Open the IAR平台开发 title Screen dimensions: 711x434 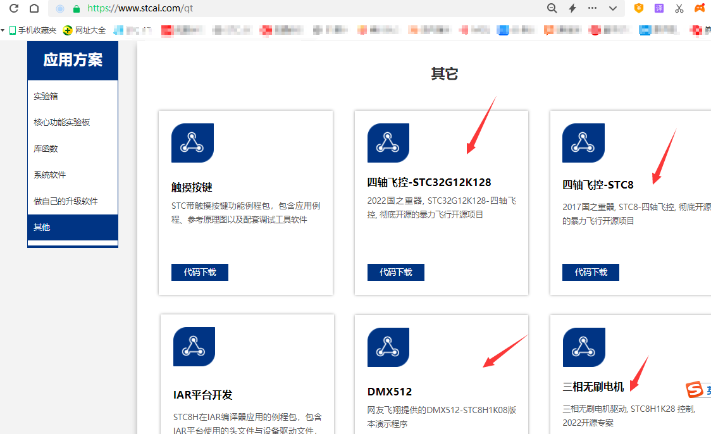(202, 395)
